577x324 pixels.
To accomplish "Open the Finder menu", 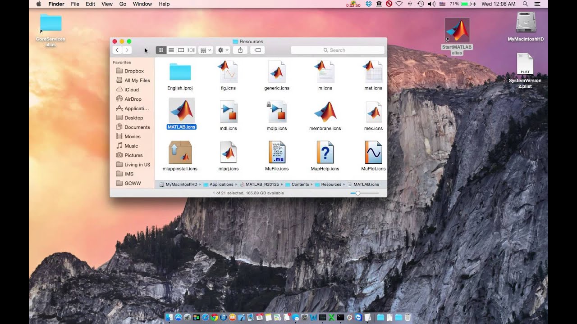I will (56, 4).
